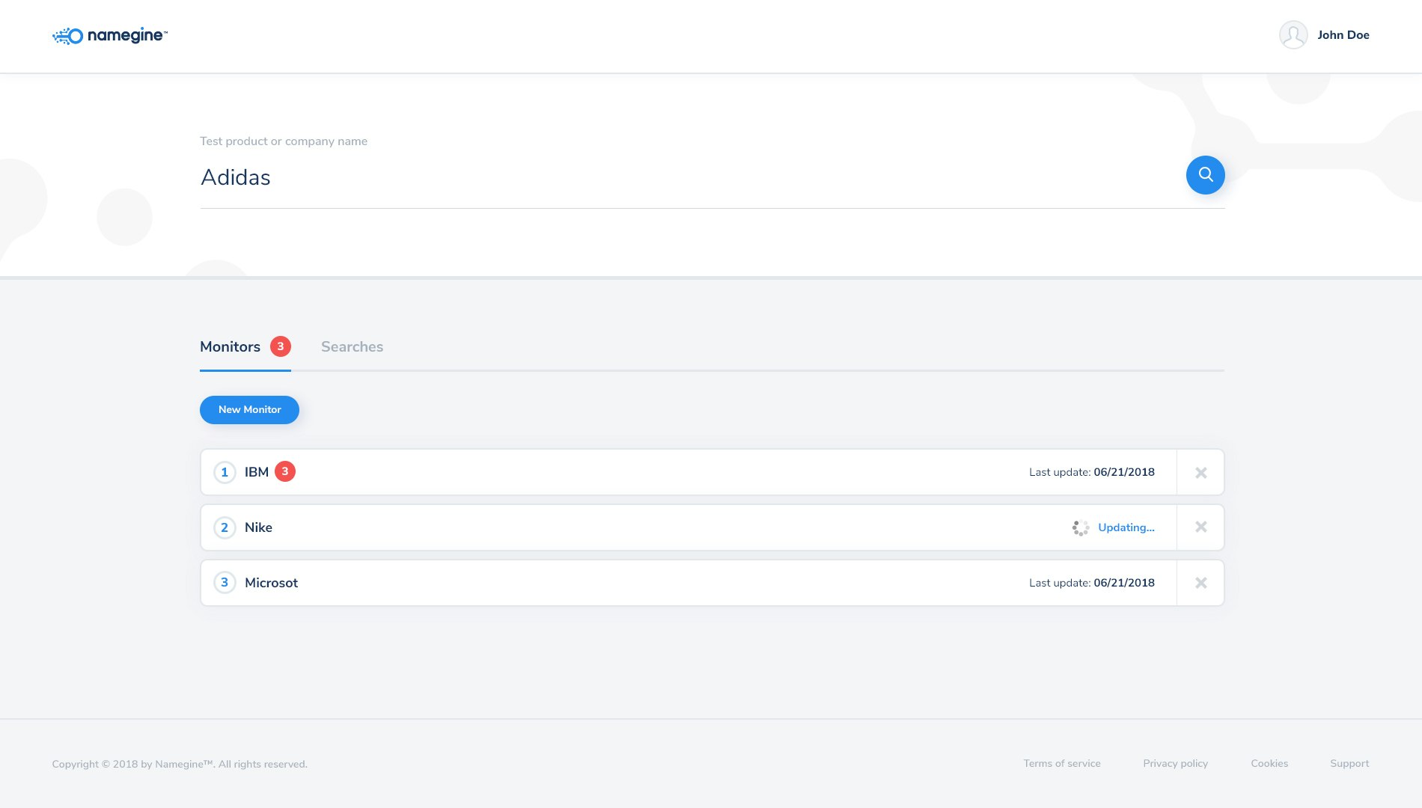Click the red 3 badge beside IBM
This screenshot has height=808, width=1422.
pyautogui.click(x=285, y=471)
